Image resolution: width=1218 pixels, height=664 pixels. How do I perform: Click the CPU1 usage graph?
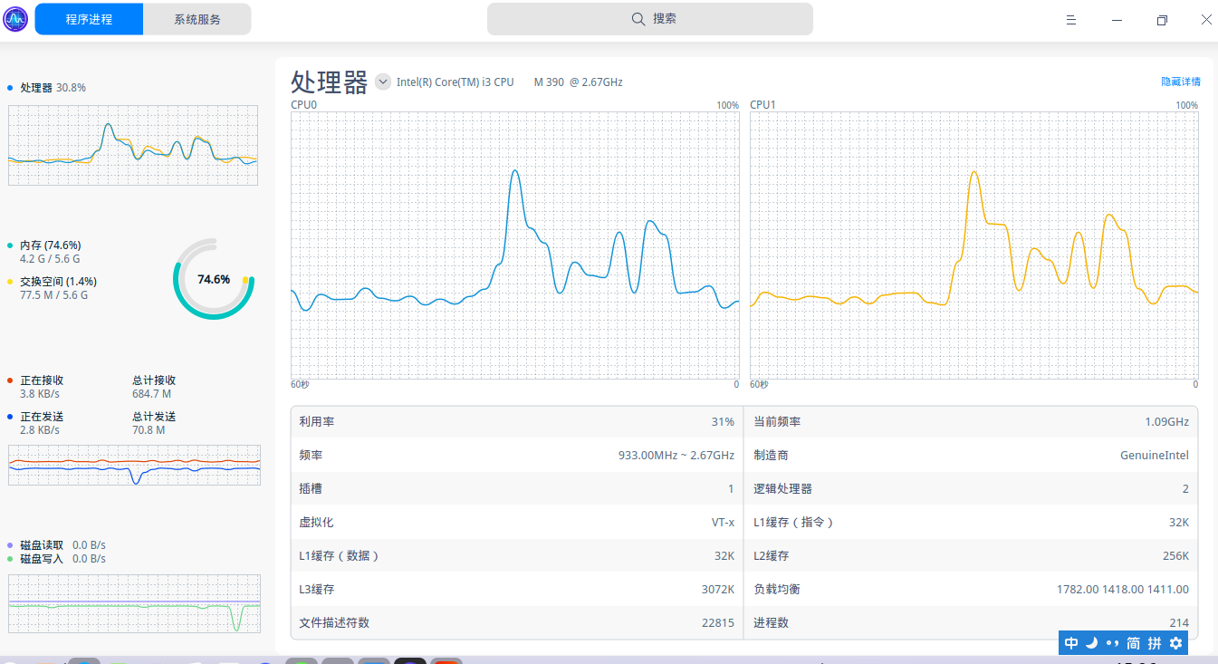(973, 245)
